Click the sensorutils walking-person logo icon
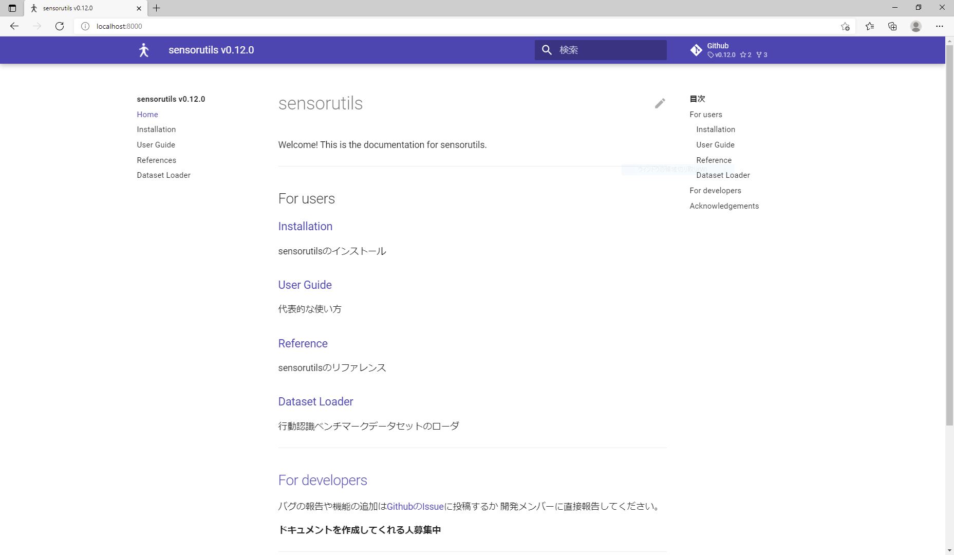954x555 pixels. point(144,50)
